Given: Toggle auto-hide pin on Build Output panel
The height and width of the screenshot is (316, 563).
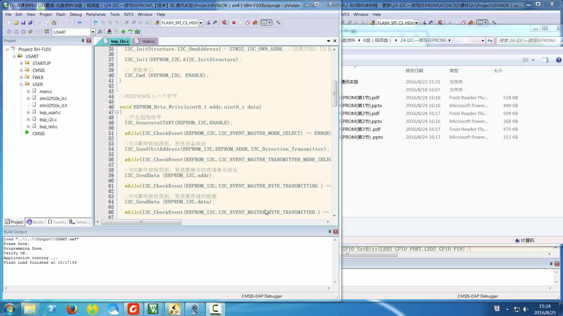Looking at the screenshot, I should [x=330, y=232].
